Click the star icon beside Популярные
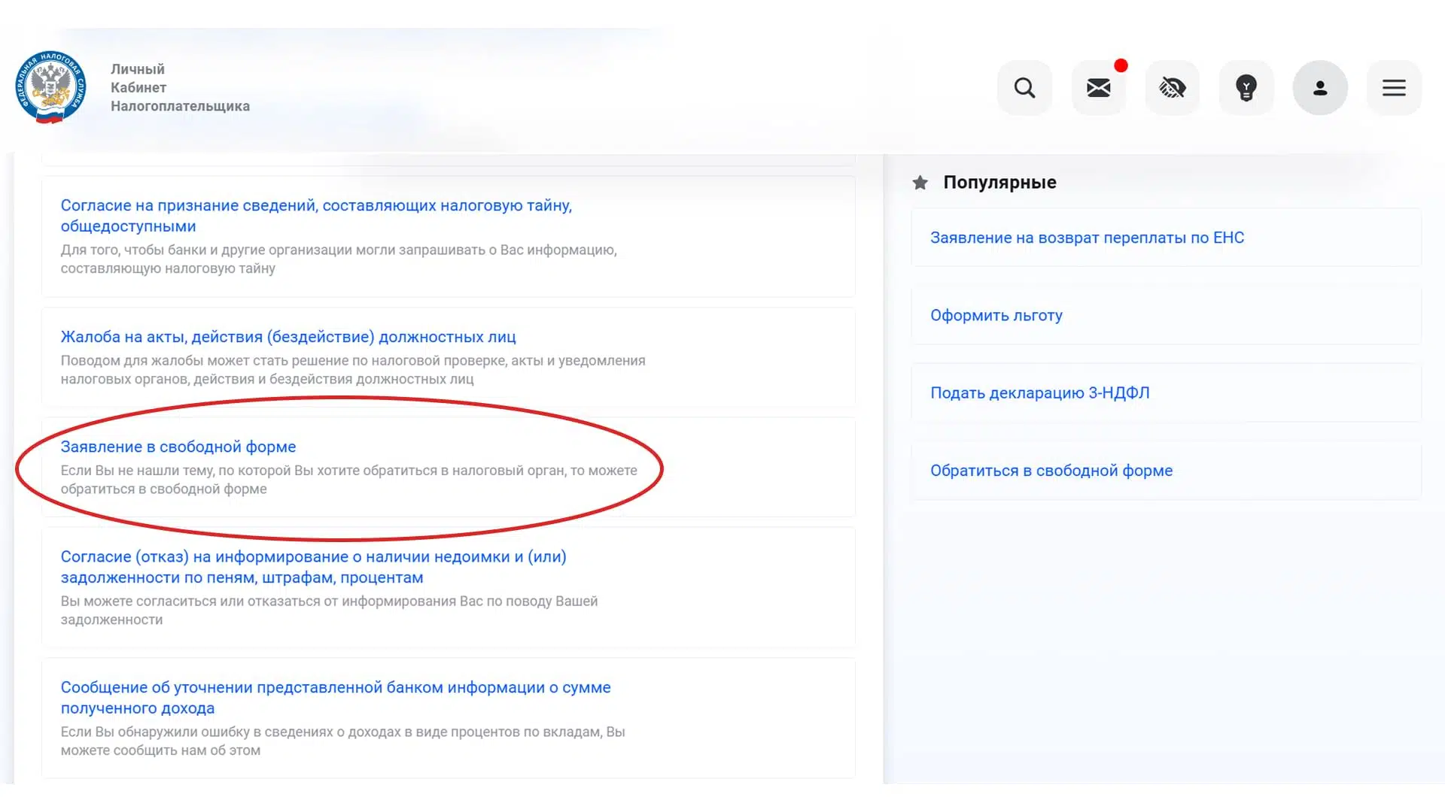This screenshot has height=812, width=1445. [920, 183]
